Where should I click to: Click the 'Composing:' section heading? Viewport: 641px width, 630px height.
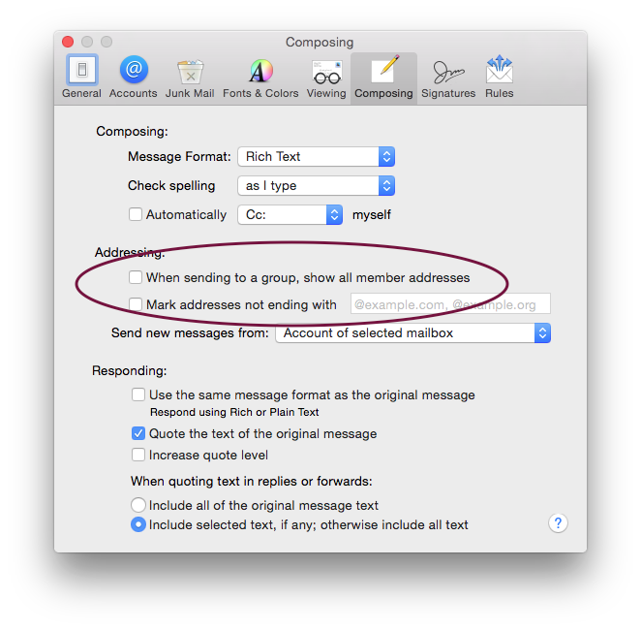point(132,131)
